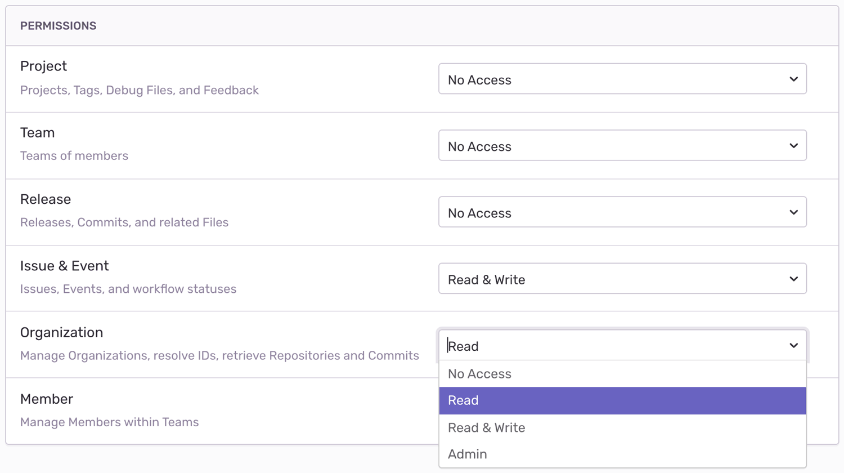
Task: Collapse the Organization permission dropdown
Action: coord(622,345)
